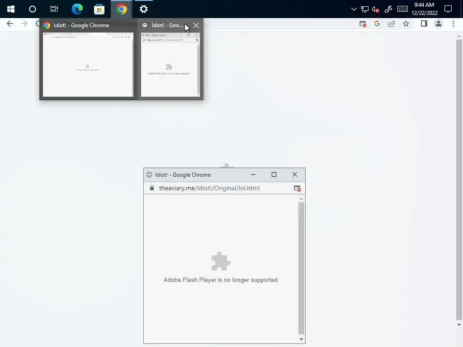Open Cortana search circle on the taskbar

(x=33, y=9)
